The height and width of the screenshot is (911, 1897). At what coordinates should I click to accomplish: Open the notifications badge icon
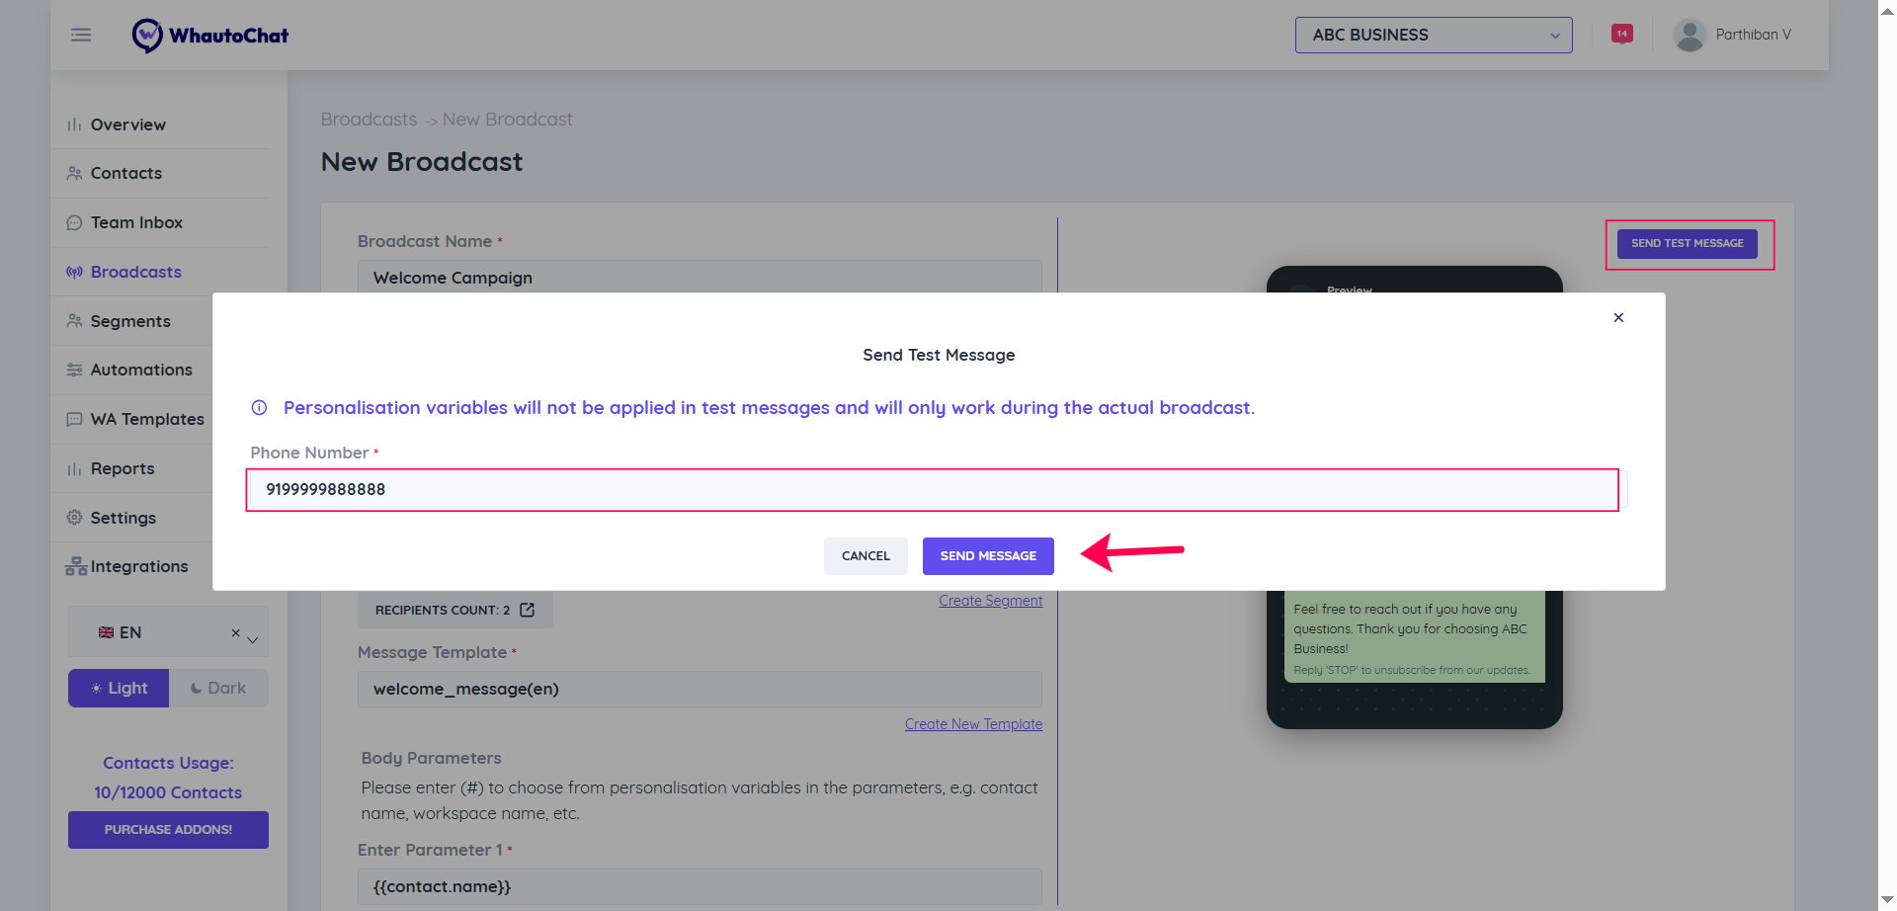coord(1621,34)
